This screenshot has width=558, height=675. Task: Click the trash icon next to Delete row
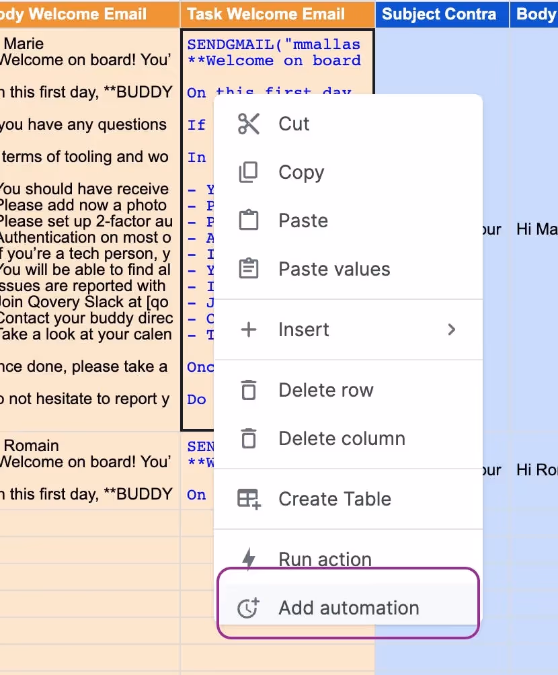(249, 390)
